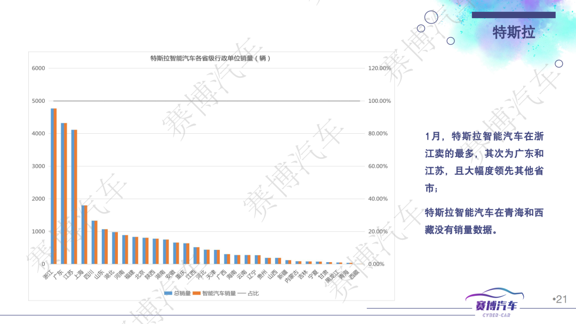Select the 西藏 axis label
Image resolution: width=576 pixels, height=324 pixels.
[x=354, y=274]
